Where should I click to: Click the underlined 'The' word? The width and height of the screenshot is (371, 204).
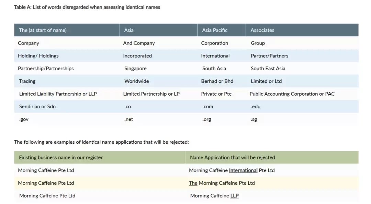click(x=193, y=183)
